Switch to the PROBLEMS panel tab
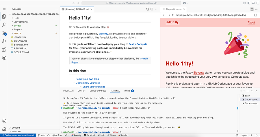260x137 pixels. point(68,91)
